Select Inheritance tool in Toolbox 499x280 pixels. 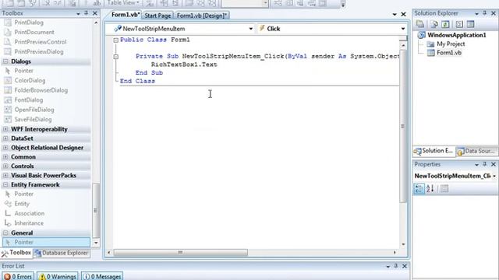29,223
